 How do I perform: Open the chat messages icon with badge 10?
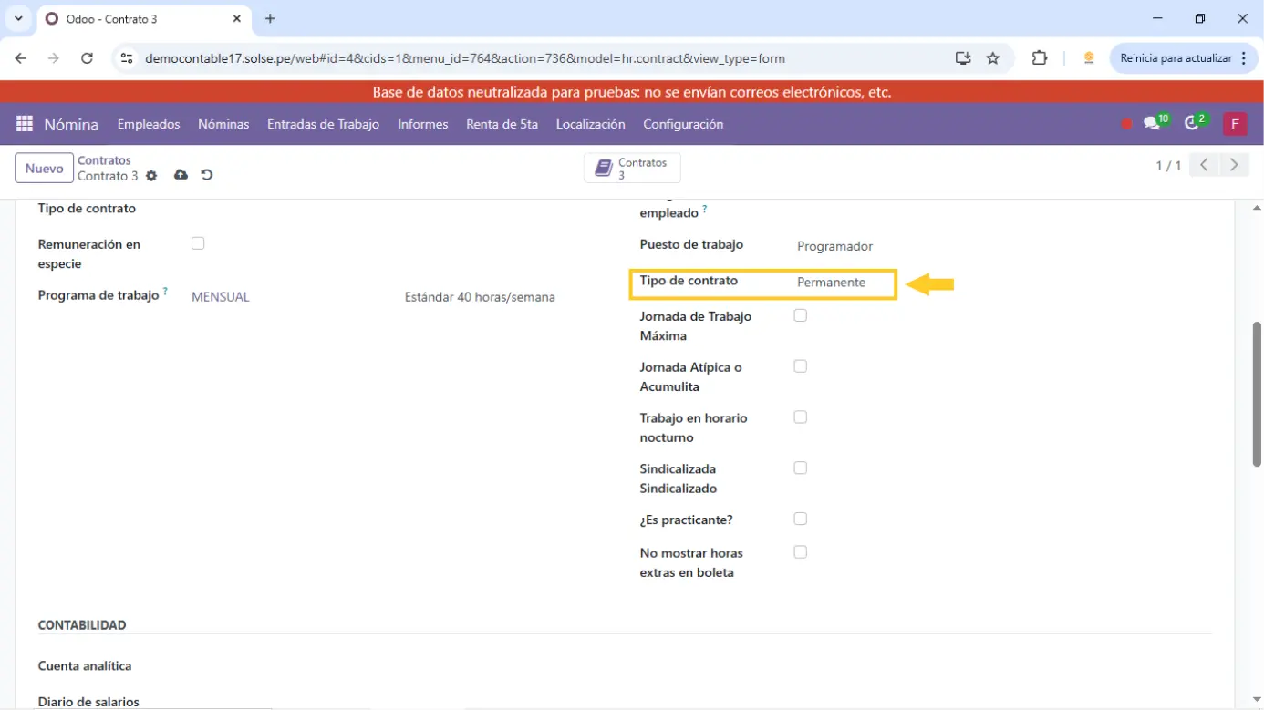coord(1153,124)
